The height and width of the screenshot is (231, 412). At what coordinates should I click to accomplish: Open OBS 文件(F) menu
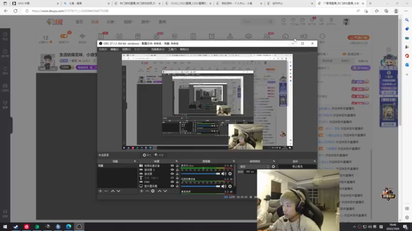tap(102, 49)
